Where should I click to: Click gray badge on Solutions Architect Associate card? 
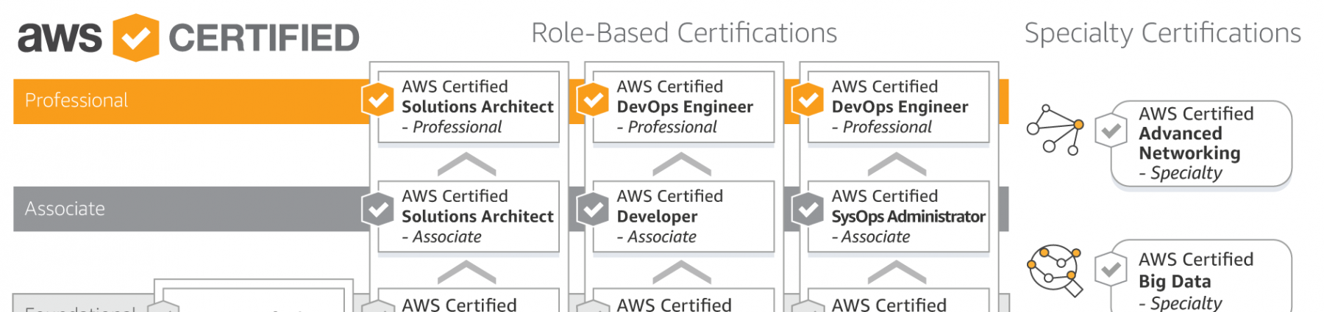coord(379,210)
